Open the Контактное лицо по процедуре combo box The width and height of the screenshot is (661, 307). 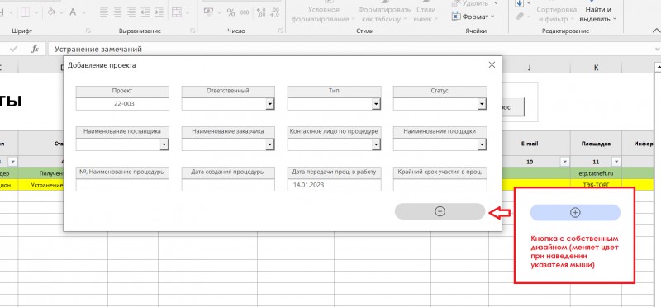click(377, 144)
